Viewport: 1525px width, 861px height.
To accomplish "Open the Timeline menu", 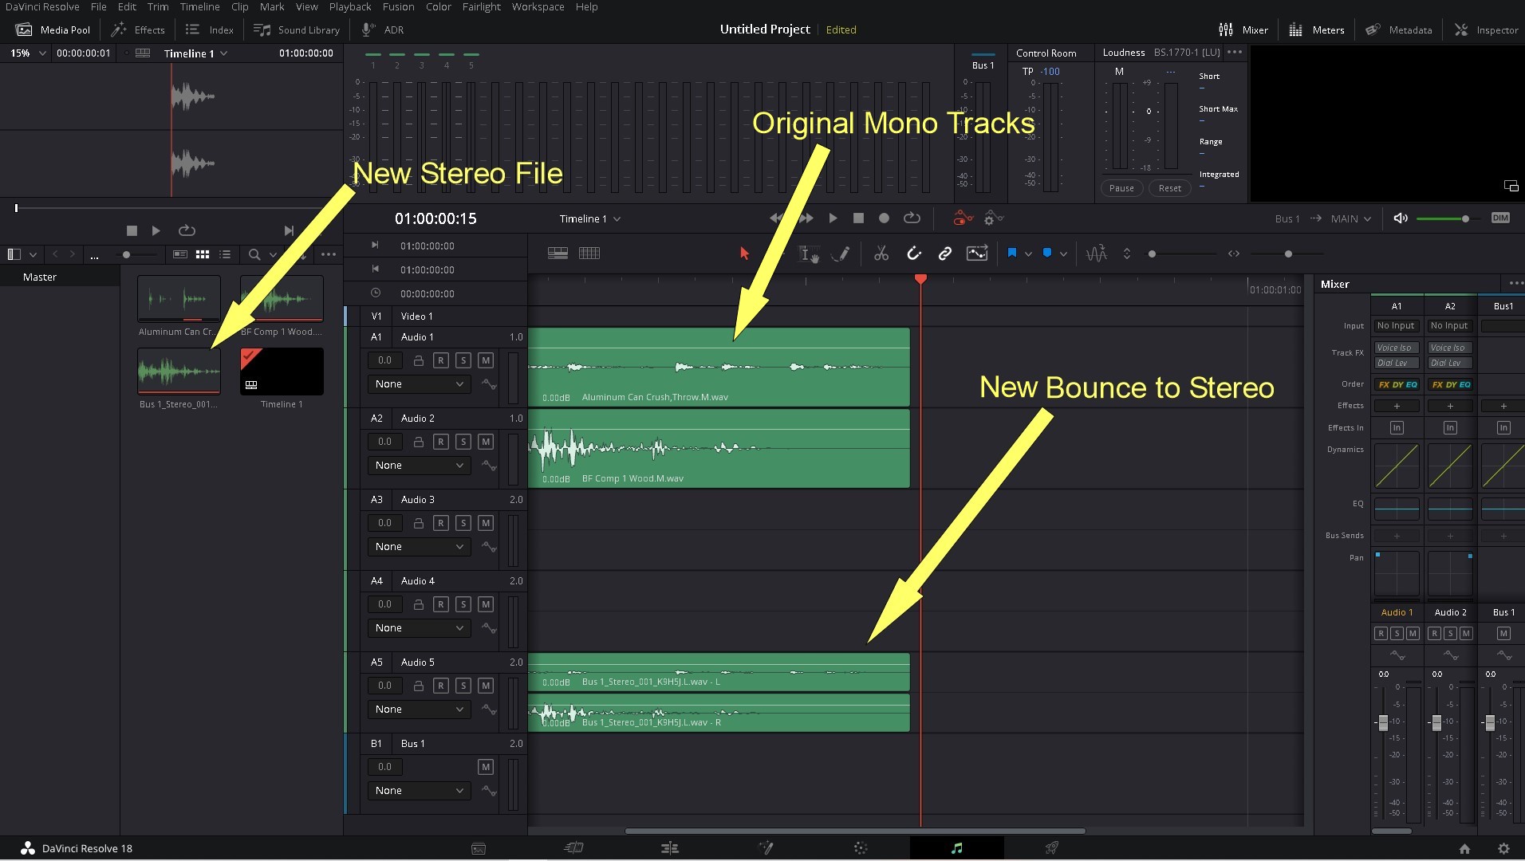I will pyautogui.click(x=199, y=6).
